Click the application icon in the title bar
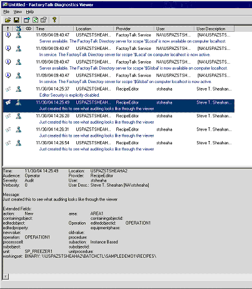The width and height of the screenshot is (252, 289). [x=5, y=4]
